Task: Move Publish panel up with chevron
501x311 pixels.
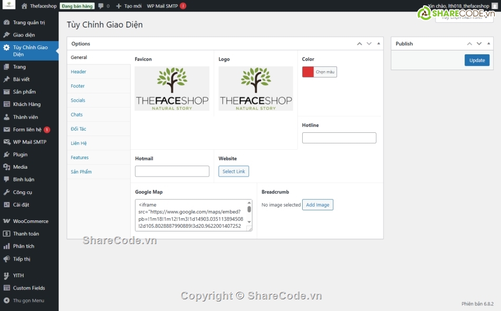Action: pyautogui.click(x=469, y=44)
